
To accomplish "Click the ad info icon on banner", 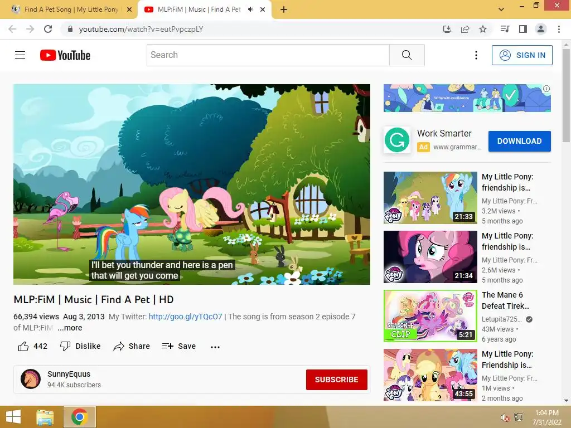I will coord(546,89).
